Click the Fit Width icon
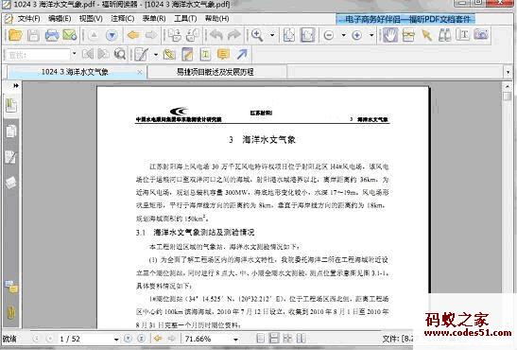517x350 pixels. point(307,35)
